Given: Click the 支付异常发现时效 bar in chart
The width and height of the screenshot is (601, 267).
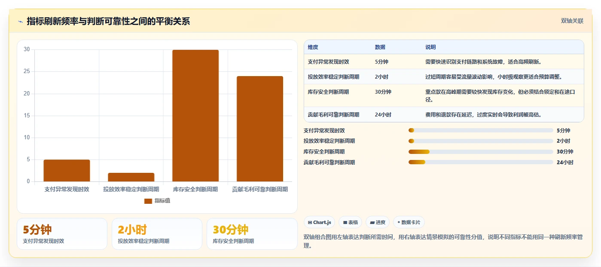Looking at the screenshot, I should coord(67,170).
